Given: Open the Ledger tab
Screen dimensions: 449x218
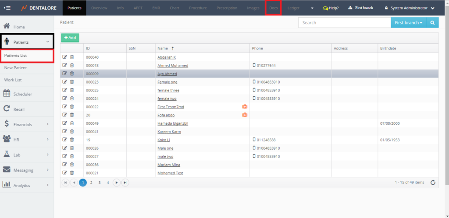Looking at the screenshot, I should pos(293,8).
